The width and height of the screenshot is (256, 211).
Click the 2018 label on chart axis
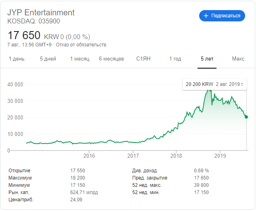click(176, 155)
